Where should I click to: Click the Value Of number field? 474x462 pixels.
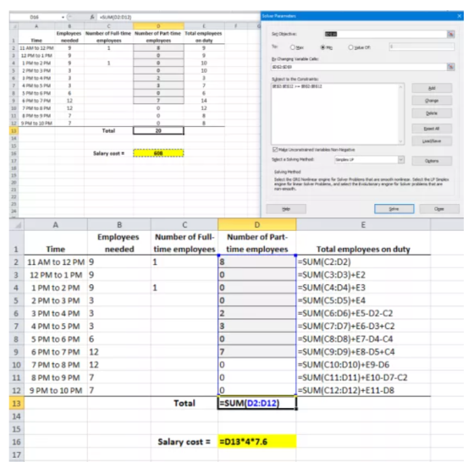click(422, 47)
